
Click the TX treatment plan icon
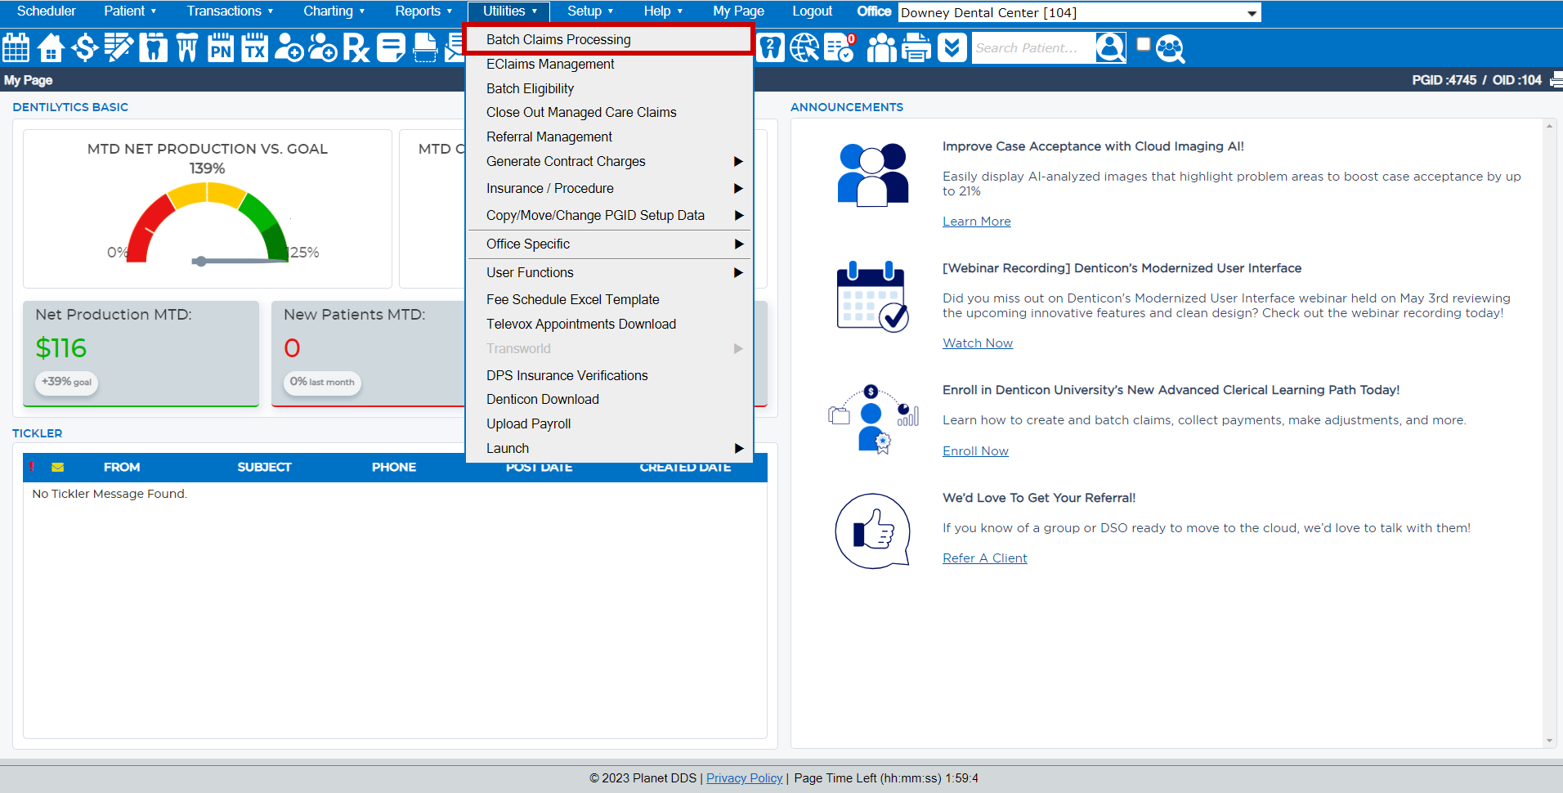pyautogui.click(x=254, y=47)
